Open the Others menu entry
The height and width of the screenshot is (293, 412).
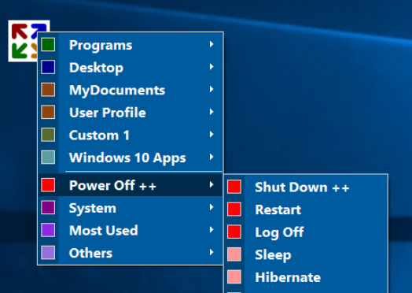(131, 253)
